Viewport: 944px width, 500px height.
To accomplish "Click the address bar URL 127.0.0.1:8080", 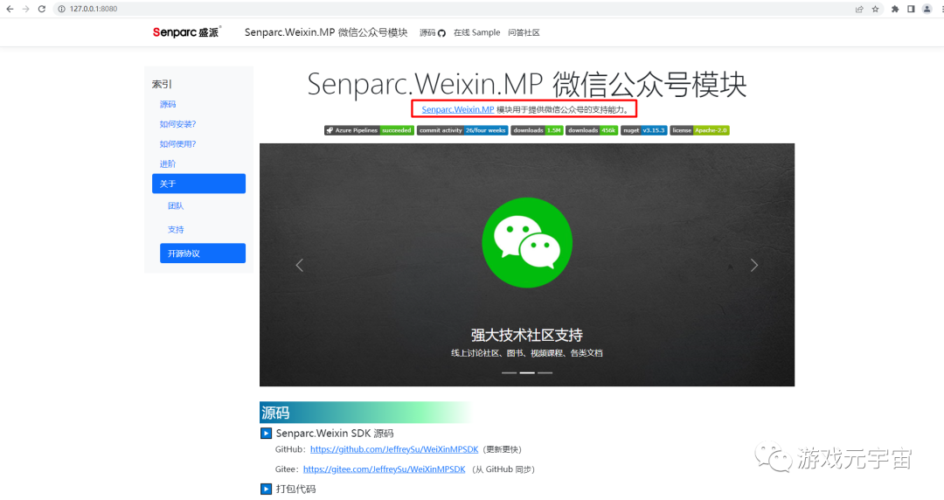I will 94,9.
